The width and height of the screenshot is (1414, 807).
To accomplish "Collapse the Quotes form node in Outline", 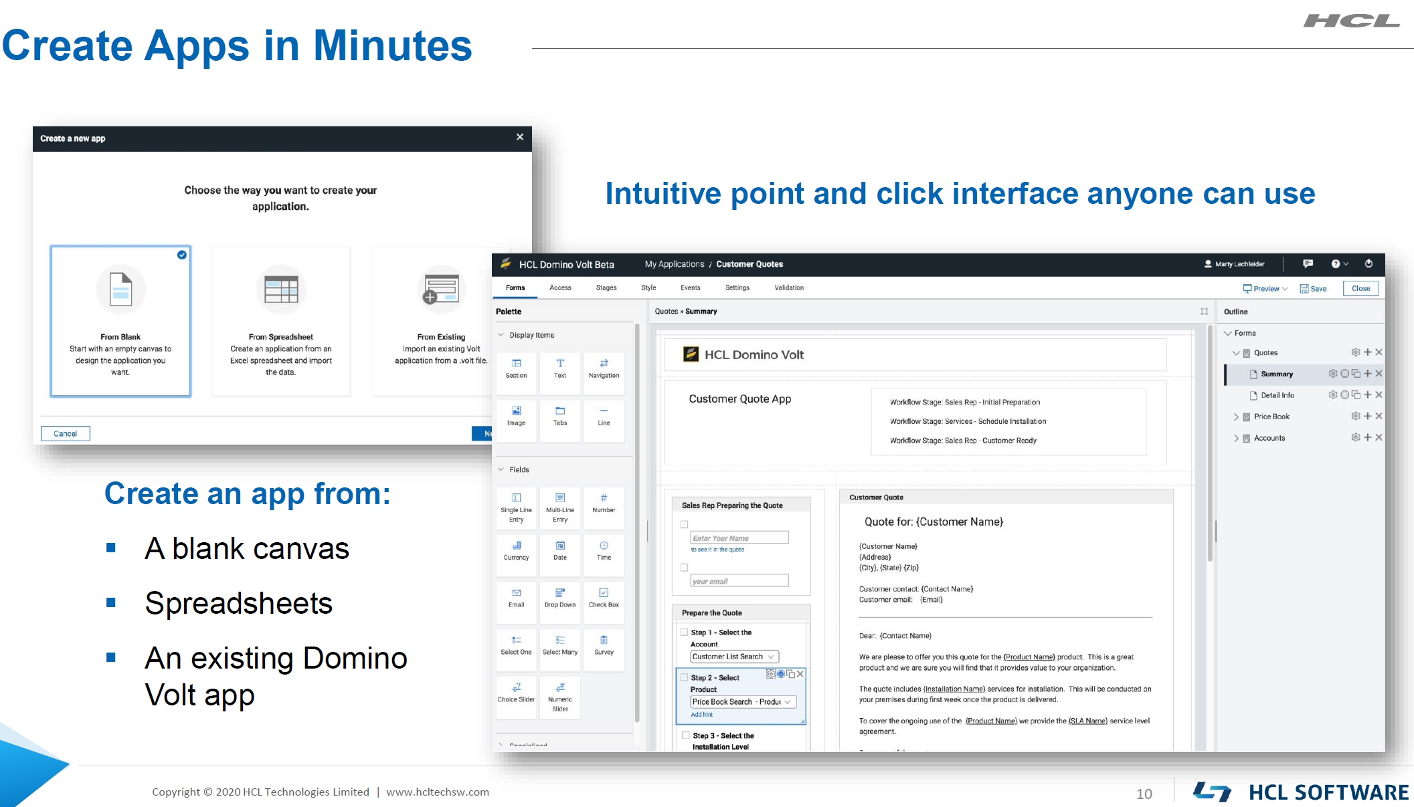I will [x=1236, y=353].
